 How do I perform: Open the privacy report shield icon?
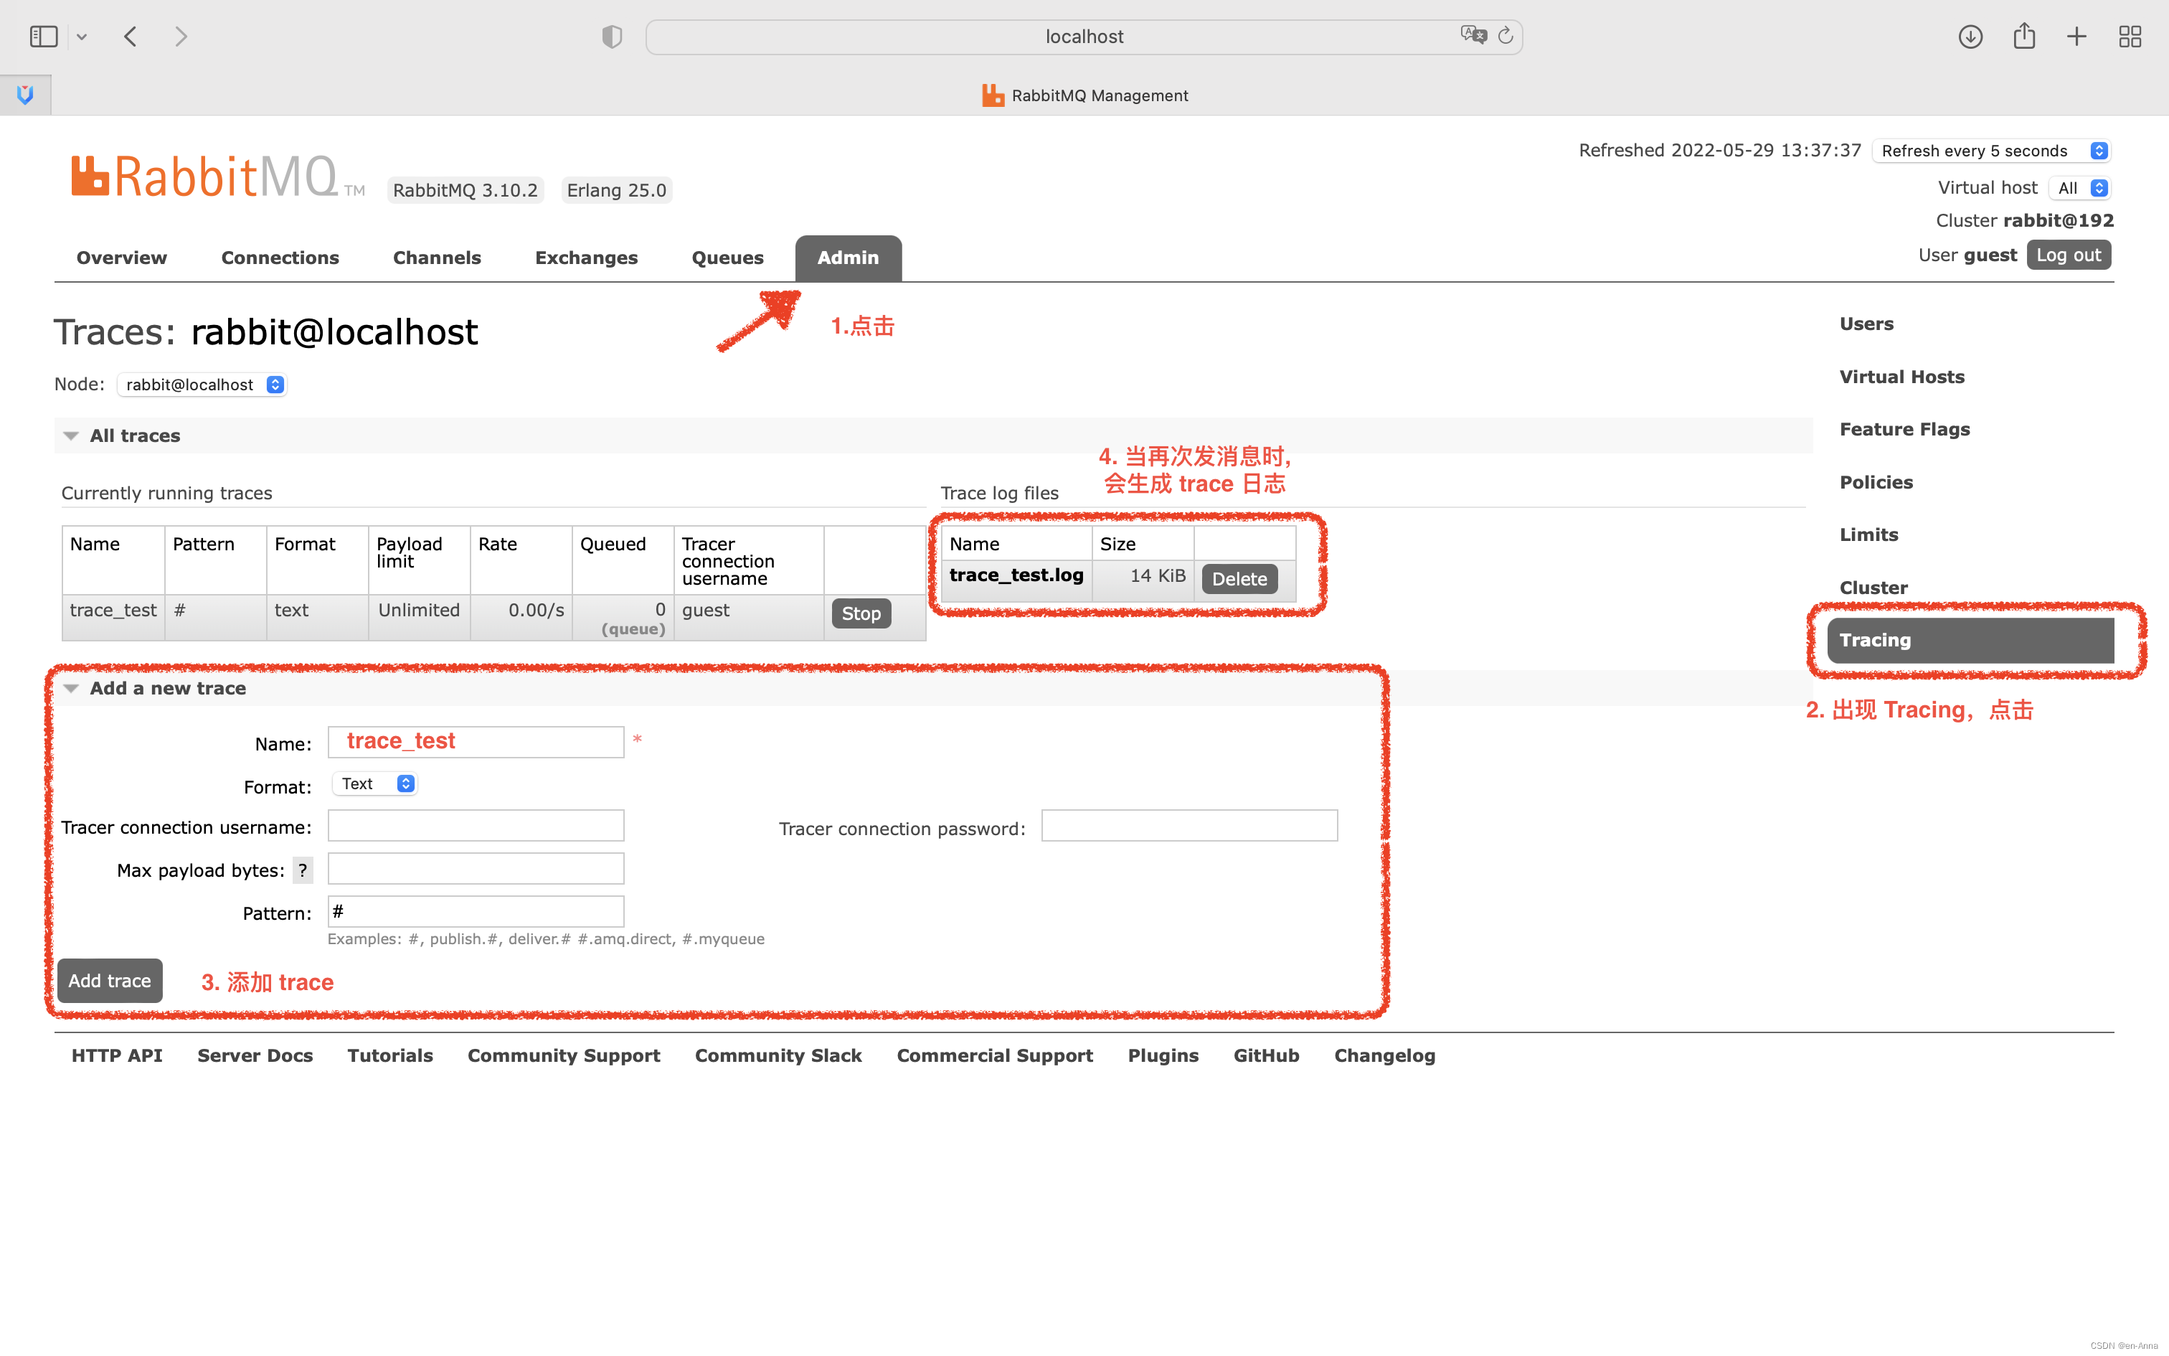(611, 36)
